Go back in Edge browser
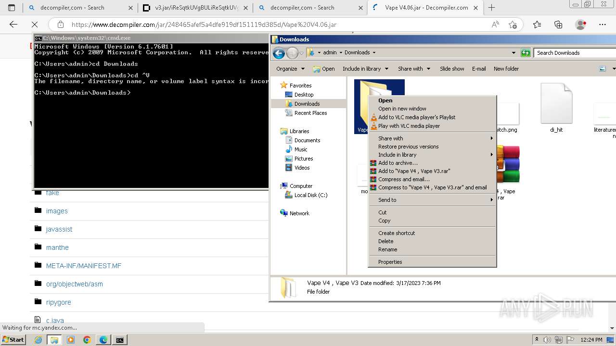 click(x=13, y=25)
